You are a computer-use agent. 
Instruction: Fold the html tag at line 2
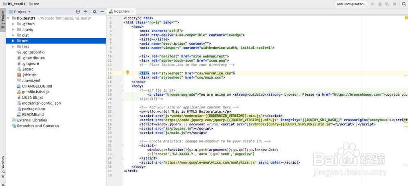coord(122,22)
